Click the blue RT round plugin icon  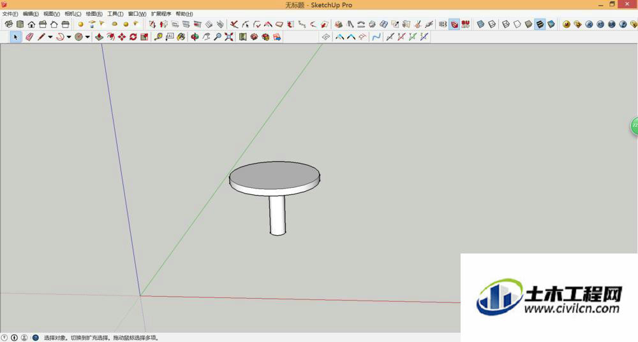tap(600, 24)
